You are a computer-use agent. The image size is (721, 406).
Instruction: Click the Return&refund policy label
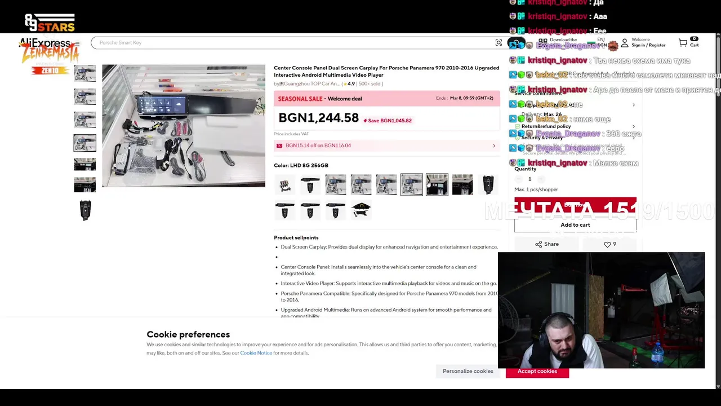[x=546, y=126]
